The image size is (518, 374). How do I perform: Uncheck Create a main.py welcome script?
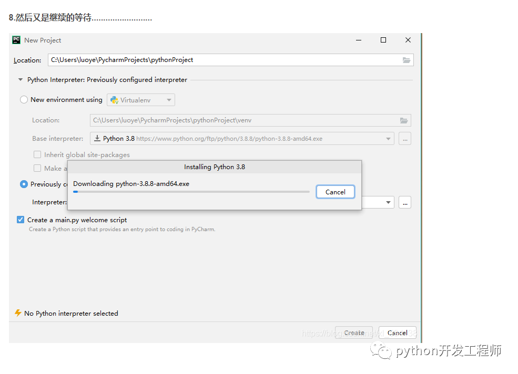click(x=21, y=220)
